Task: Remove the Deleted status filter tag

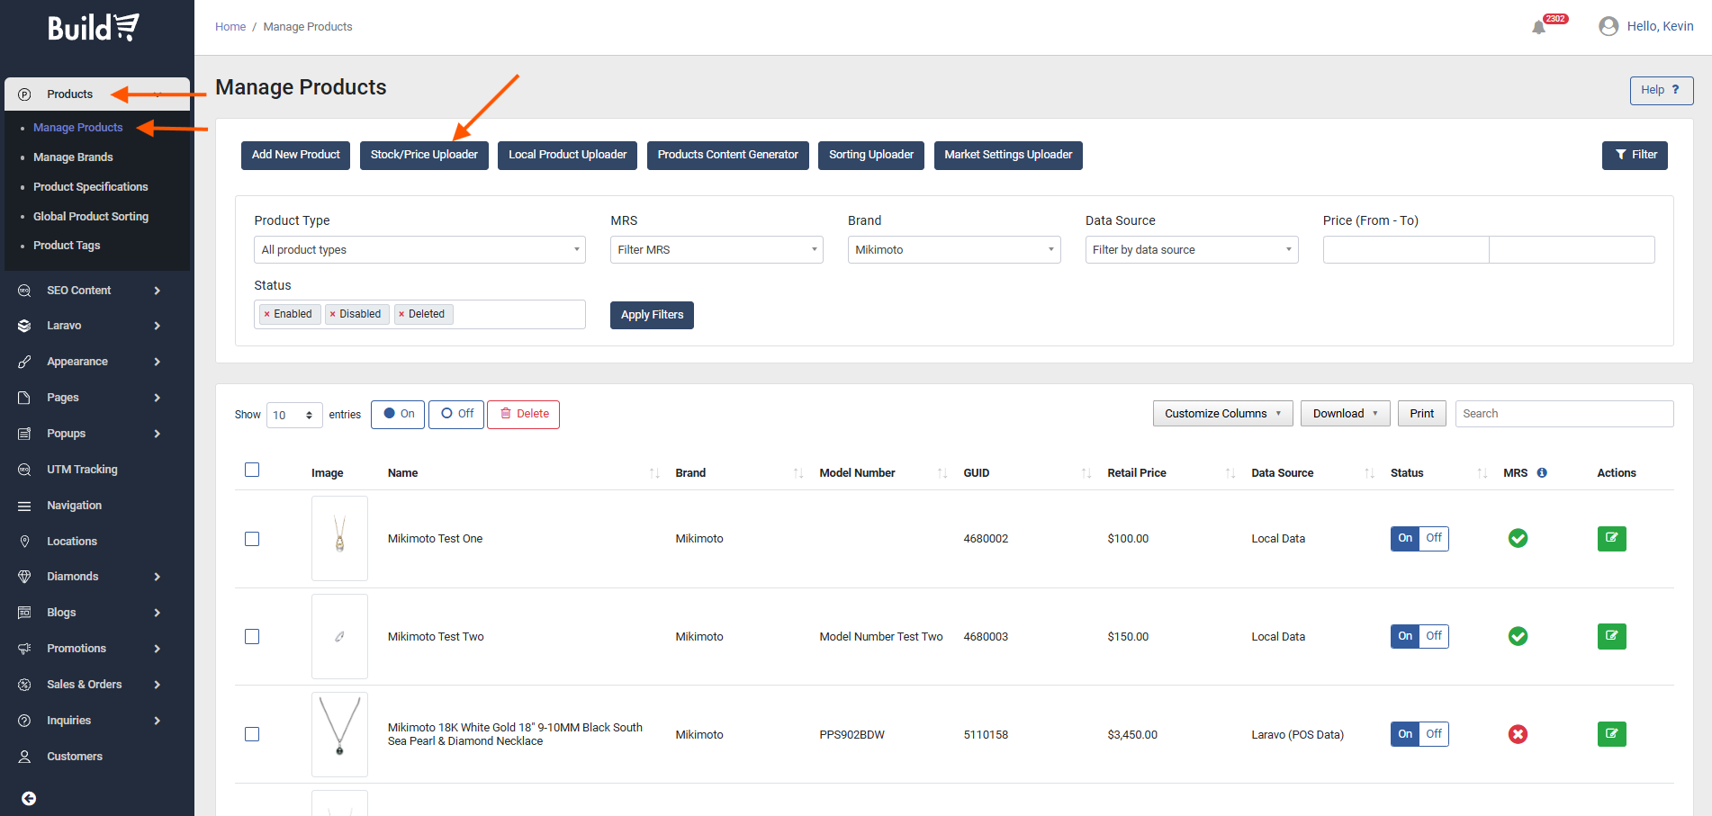Action: pyautogui.click(x=401, y=314)
